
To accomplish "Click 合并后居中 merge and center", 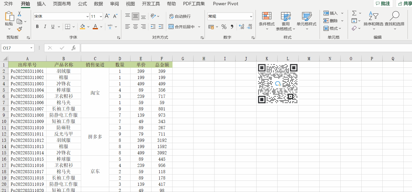I will tap(182, 27).
